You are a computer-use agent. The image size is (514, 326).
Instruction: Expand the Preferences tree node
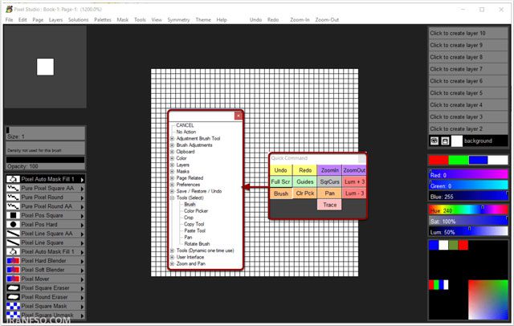coord(172,185)
